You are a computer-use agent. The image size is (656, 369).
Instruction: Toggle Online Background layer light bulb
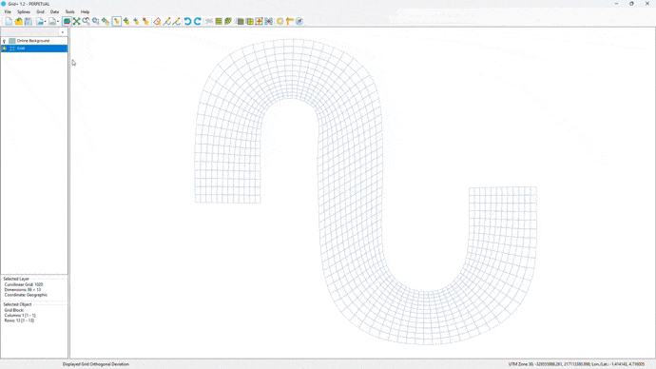pos(4,41)
